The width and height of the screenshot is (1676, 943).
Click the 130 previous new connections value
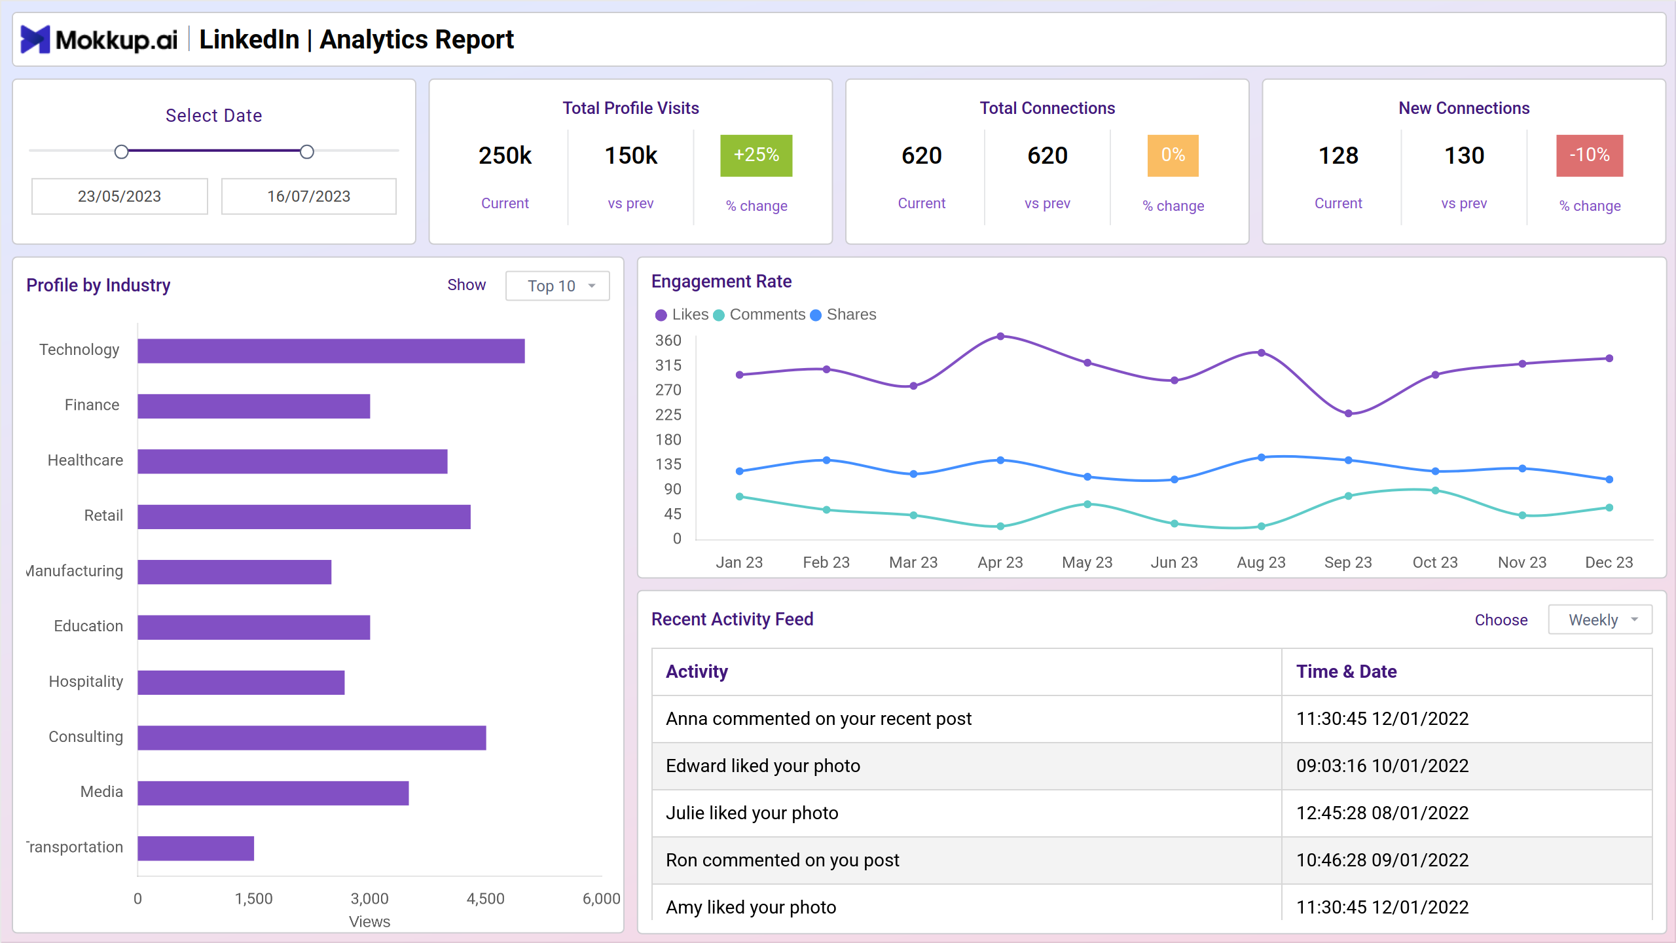click(x=1464, y=156)
